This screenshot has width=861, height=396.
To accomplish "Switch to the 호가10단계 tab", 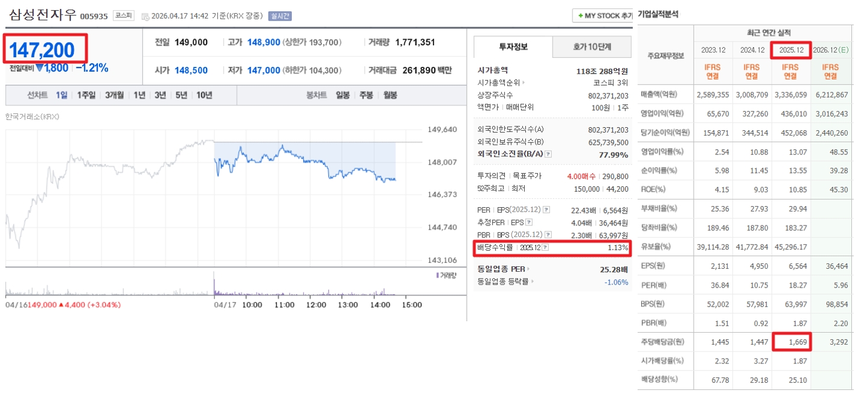I will [x=591, y=47].
